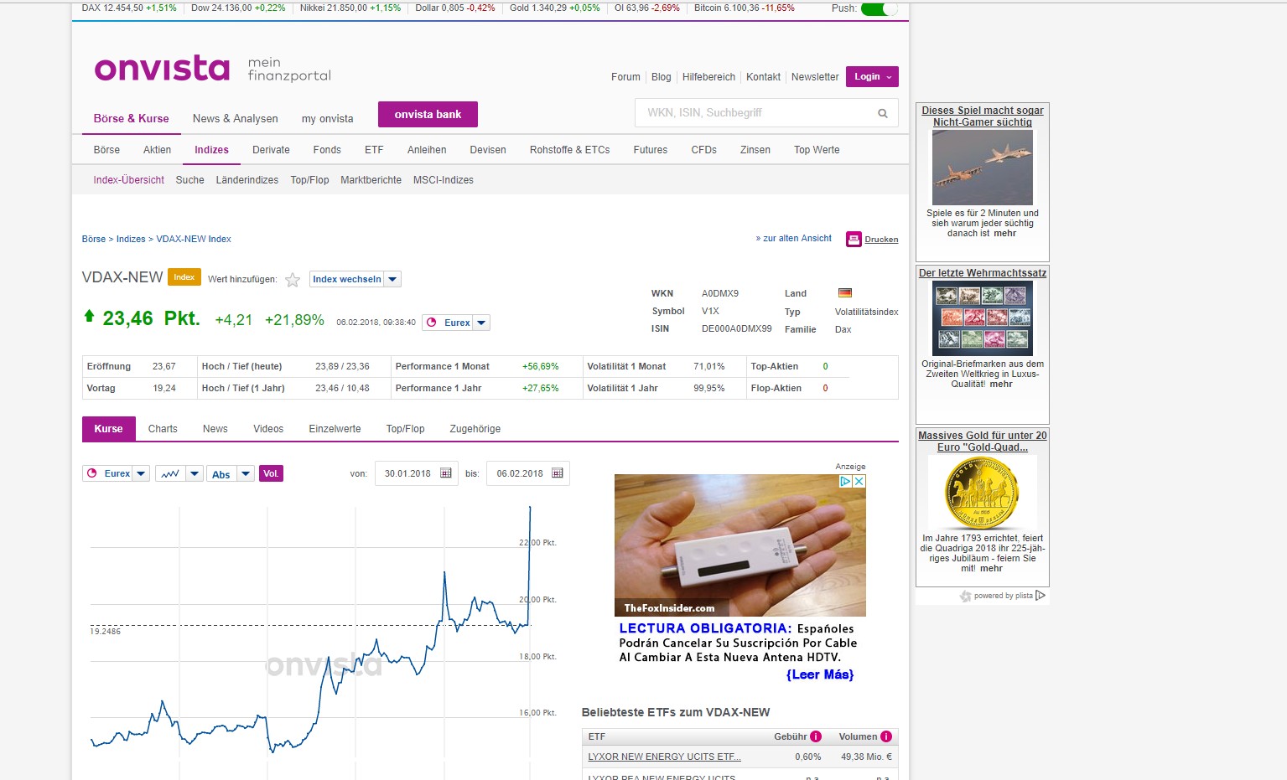Open the News & Analysen main menu
This screenshot has width=1287, height=780.
point(235,118)
